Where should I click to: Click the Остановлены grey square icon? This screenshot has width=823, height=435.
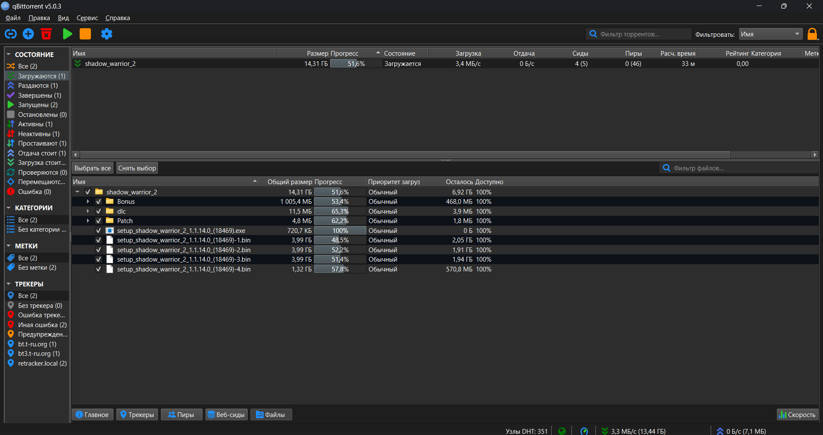click(11, 114)
